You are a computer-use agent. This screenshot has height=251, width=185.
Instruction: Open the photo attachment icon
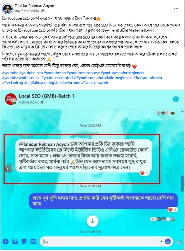click(x=15, y=241)
